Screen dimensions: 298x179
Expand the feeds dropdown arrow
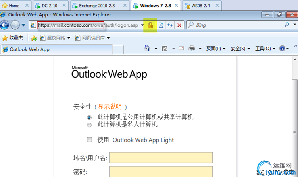[x=173, y=49]
